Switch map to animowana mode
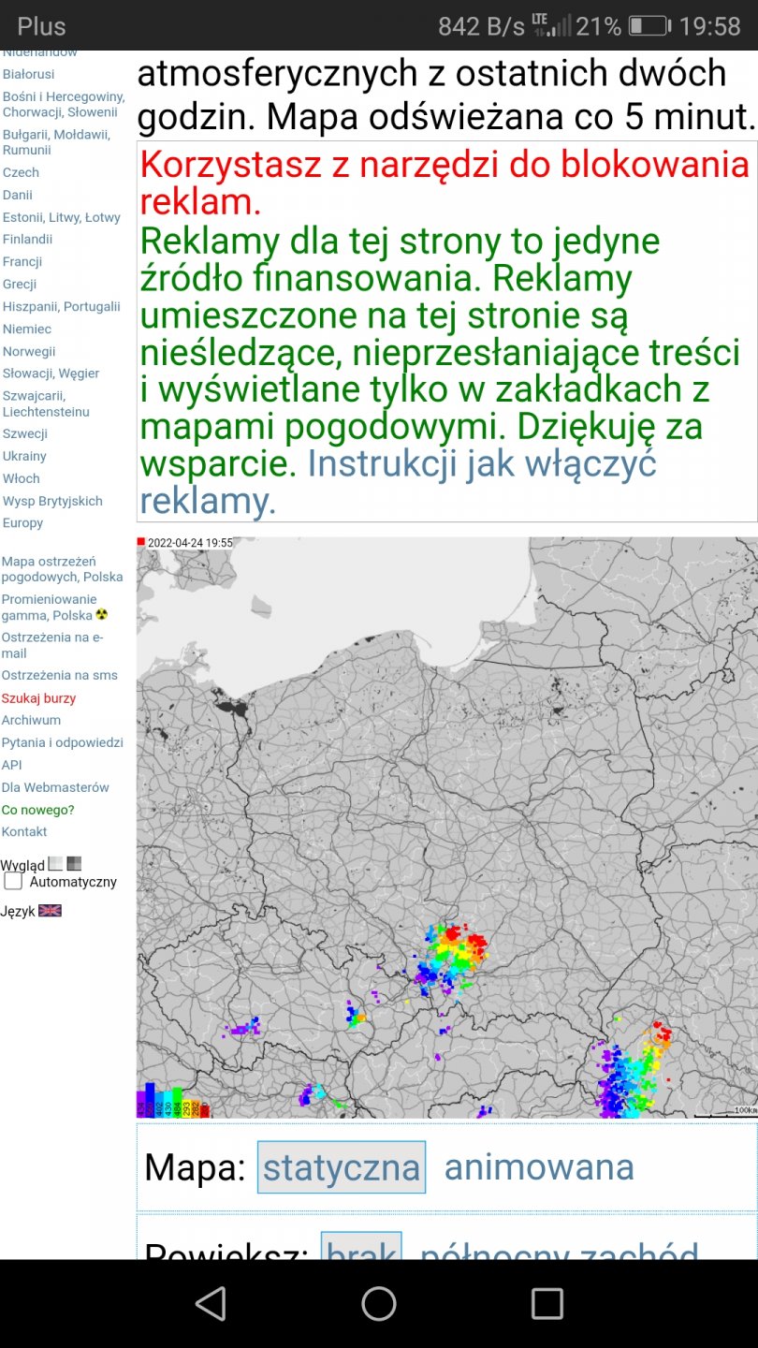 pyautogui.click(x=539, y=1167)
